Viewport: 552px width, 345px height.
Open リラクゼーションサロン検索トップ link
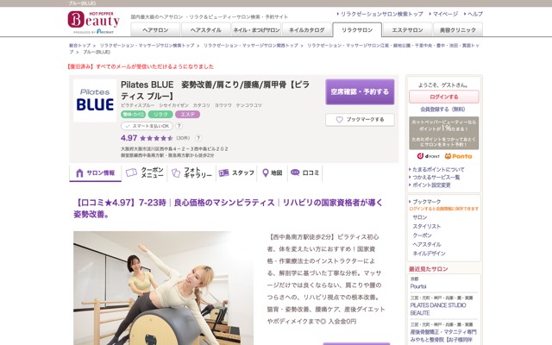coord(381,14)
